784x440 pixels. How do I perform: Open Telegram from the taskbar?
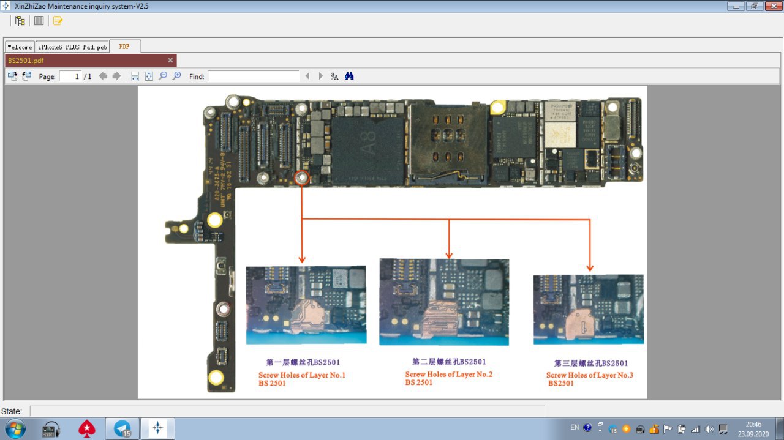[x=123, y=429]
